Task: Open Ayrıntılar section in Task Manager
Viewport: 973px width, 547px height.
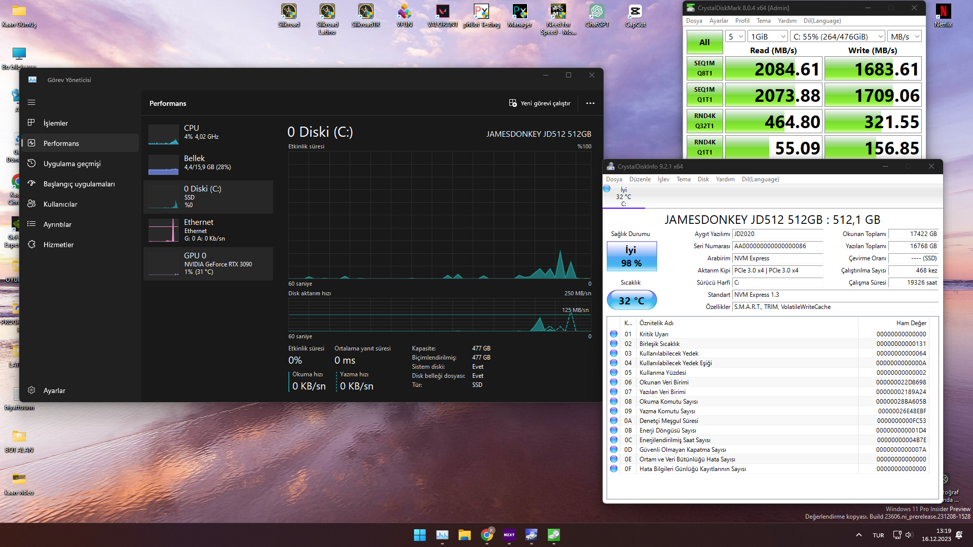Action: click(x=80, y=224)
